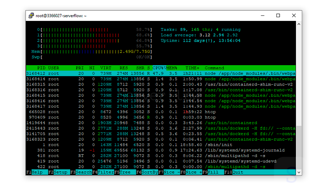Click CPU 0 usage meter bar
The width and height of the screenshot is (319, 190).
point(95,30)
